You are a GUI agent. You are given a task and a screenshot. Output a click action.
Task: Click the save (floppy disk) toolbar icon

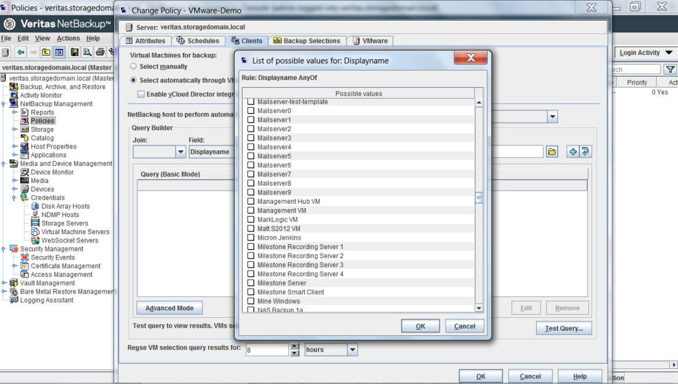point(74,52)
